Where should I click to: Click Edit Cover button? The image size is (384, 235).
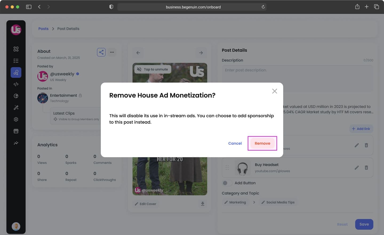coord(146,204)
